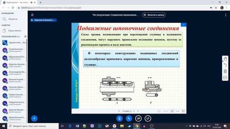Switch to the BigBlueButton browser tab
230x129 pixels.
[19, 3]
